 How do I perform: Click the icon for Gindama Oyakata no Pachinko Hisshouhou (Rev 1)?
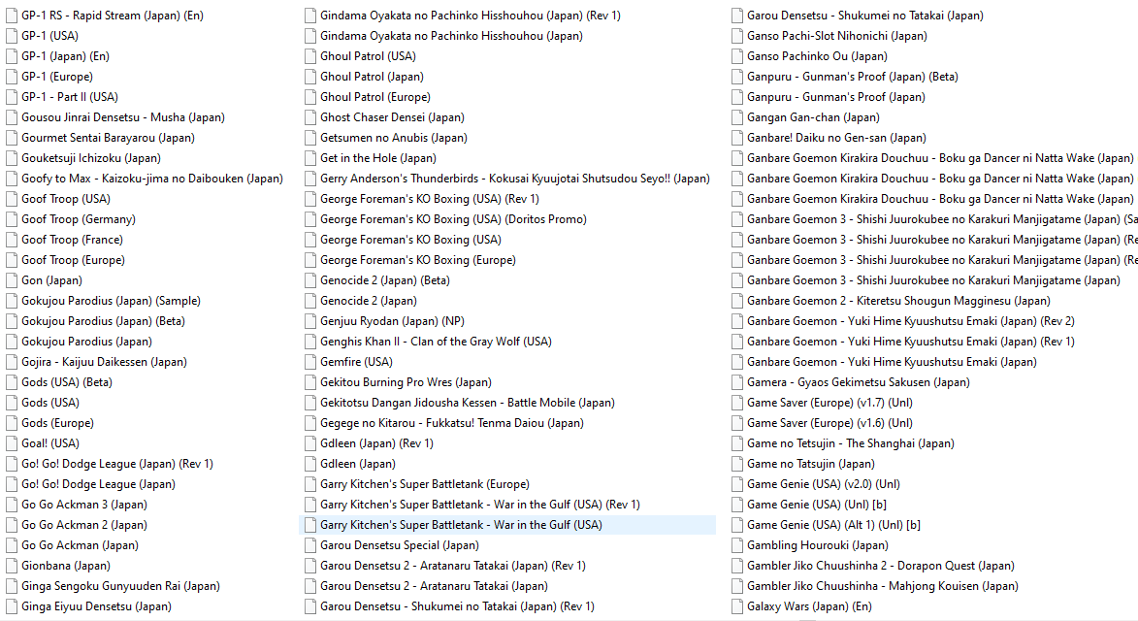click(310, 16)
